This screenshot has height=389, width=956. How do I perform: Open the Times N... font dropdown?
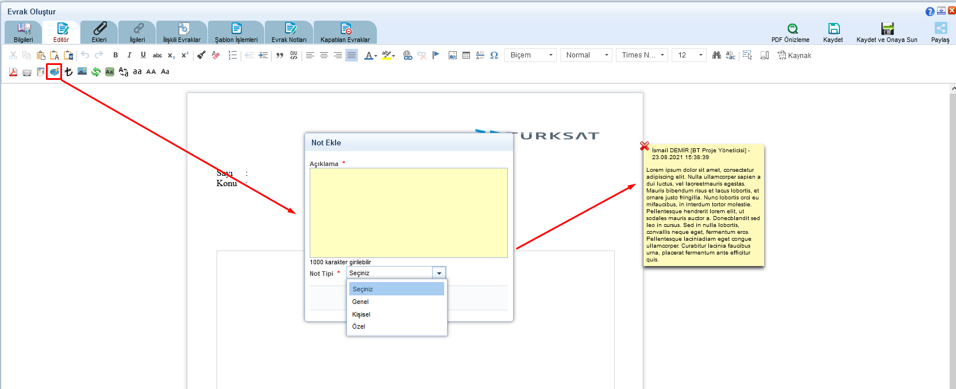pos(642,55)
